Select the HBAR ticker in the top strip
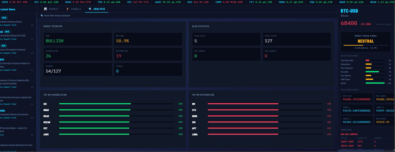 (x=351, y=2)
